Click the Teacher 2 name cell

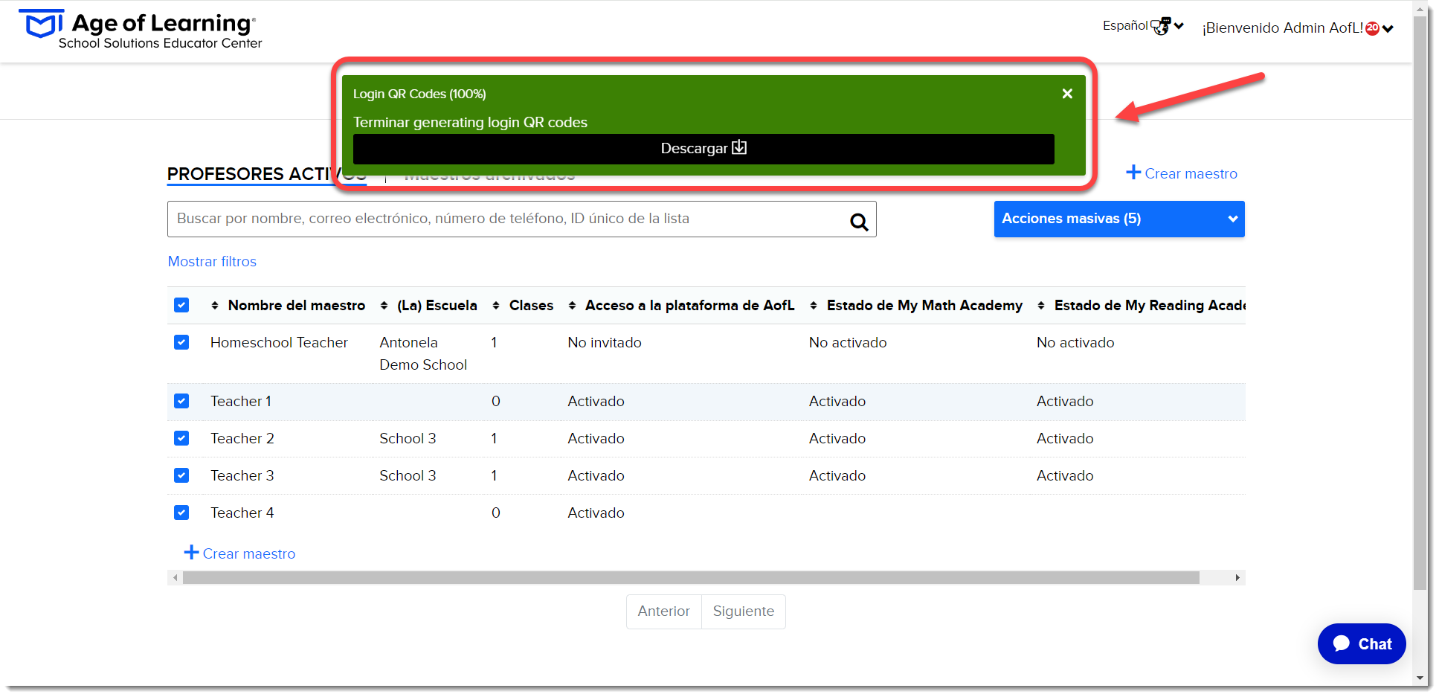tap(242, 438)
